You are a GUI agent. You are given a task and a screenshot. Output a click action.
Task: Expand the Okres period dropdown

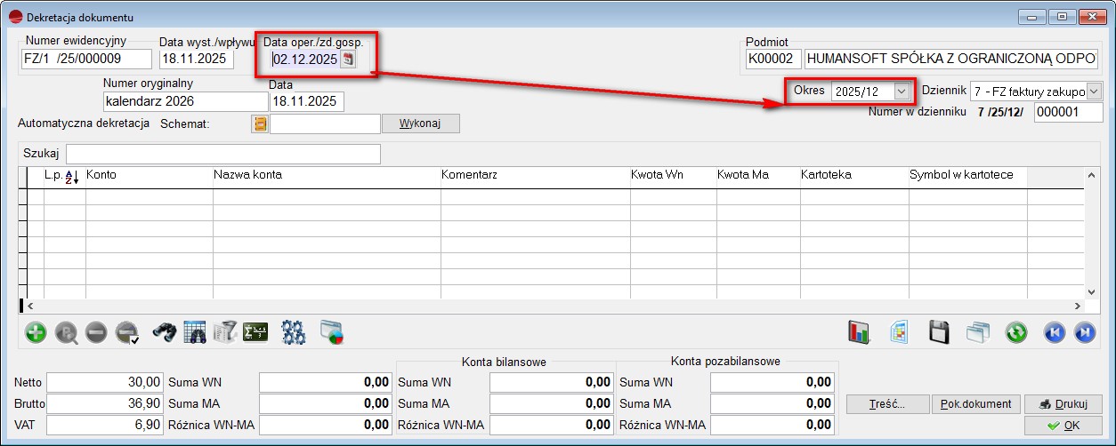[x=902, y=92]
